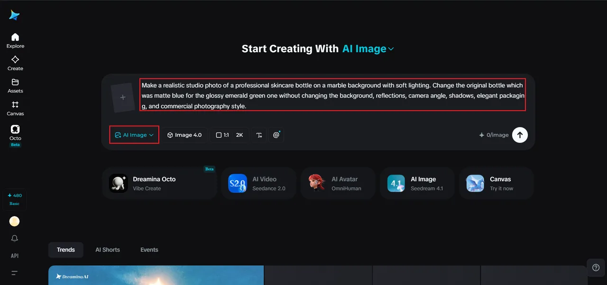
Task: Open the AI Avatar OmniHuman card
Action: (338, 183)
